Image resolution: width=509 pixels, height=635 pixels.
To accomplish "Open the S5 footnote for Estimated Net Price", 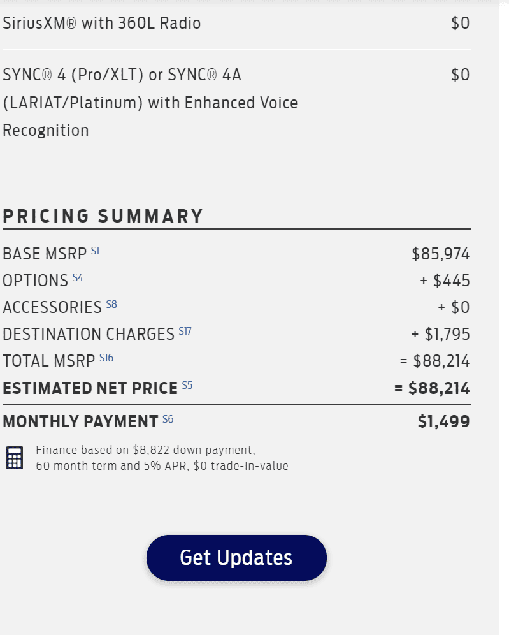I will pyautogui.click(x=187, y=385).
